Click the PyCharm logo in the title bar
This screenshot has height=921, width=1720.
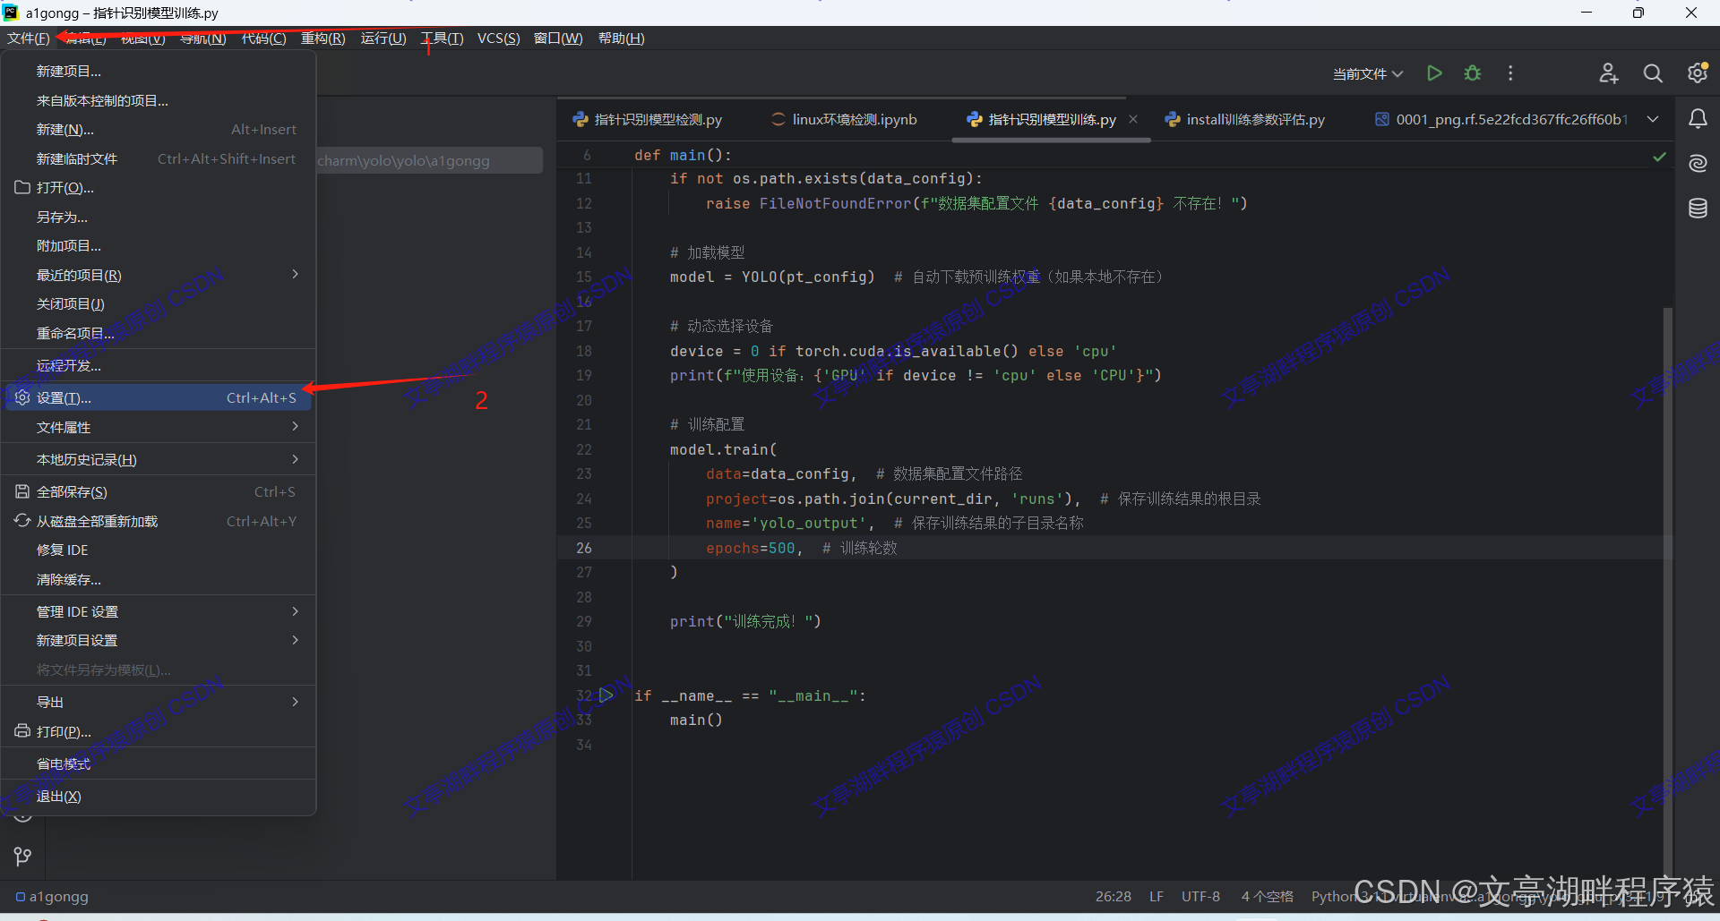point(11,13)
